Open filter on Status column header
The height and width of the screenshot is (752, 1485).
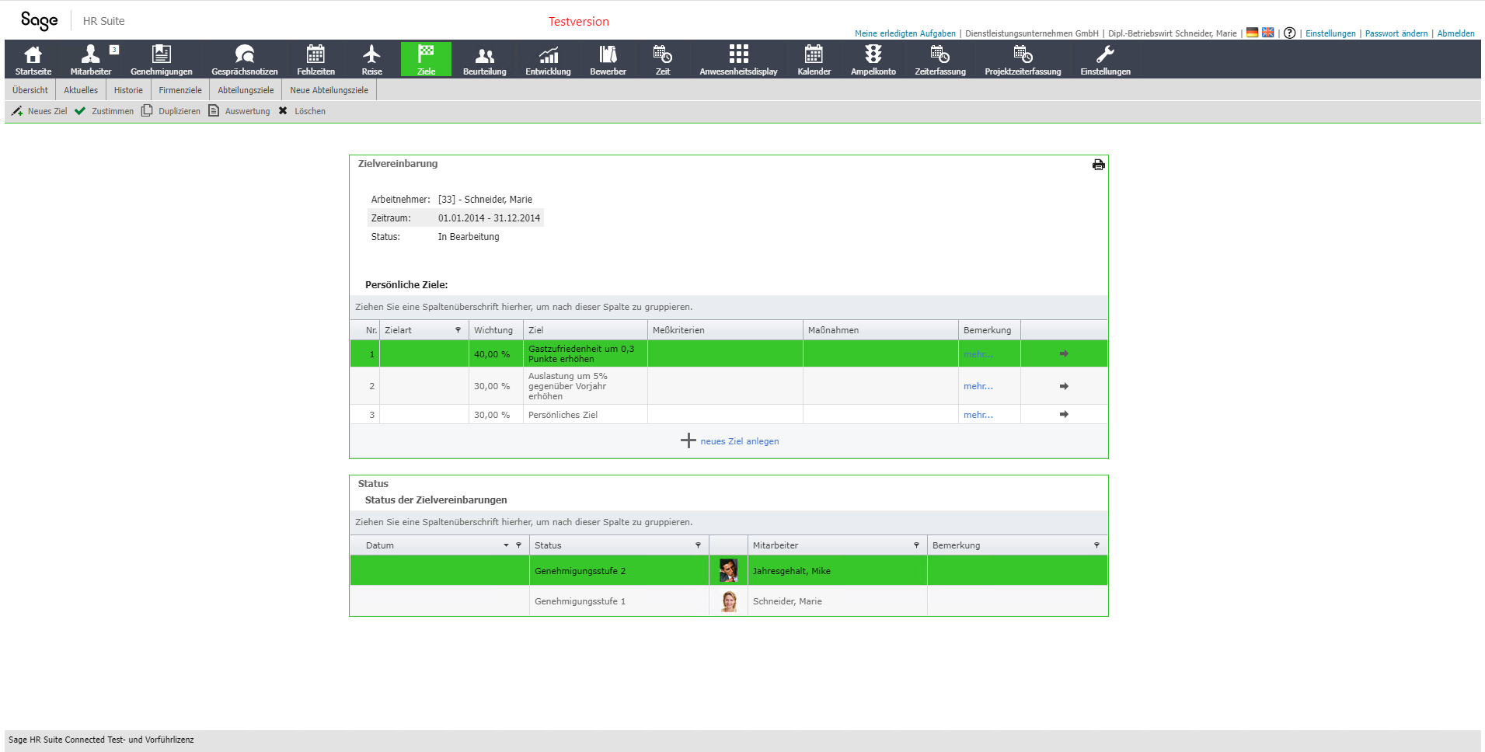tap(698, 545)
